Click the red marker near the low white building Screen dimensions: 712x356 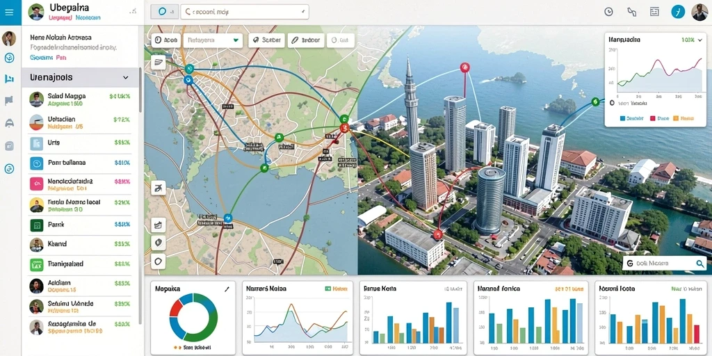pyautogui.click(x=438, y=234)
